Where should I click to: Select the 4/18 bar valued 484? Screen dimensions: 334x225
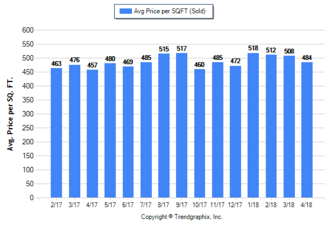tap(307, 130)
